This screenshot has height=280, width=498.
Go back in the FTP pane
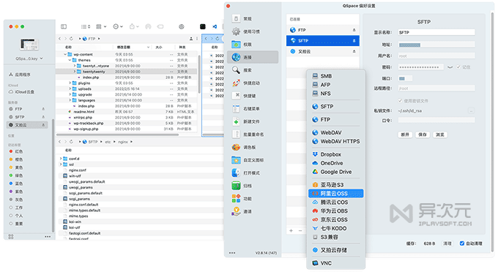coord(59,39)
